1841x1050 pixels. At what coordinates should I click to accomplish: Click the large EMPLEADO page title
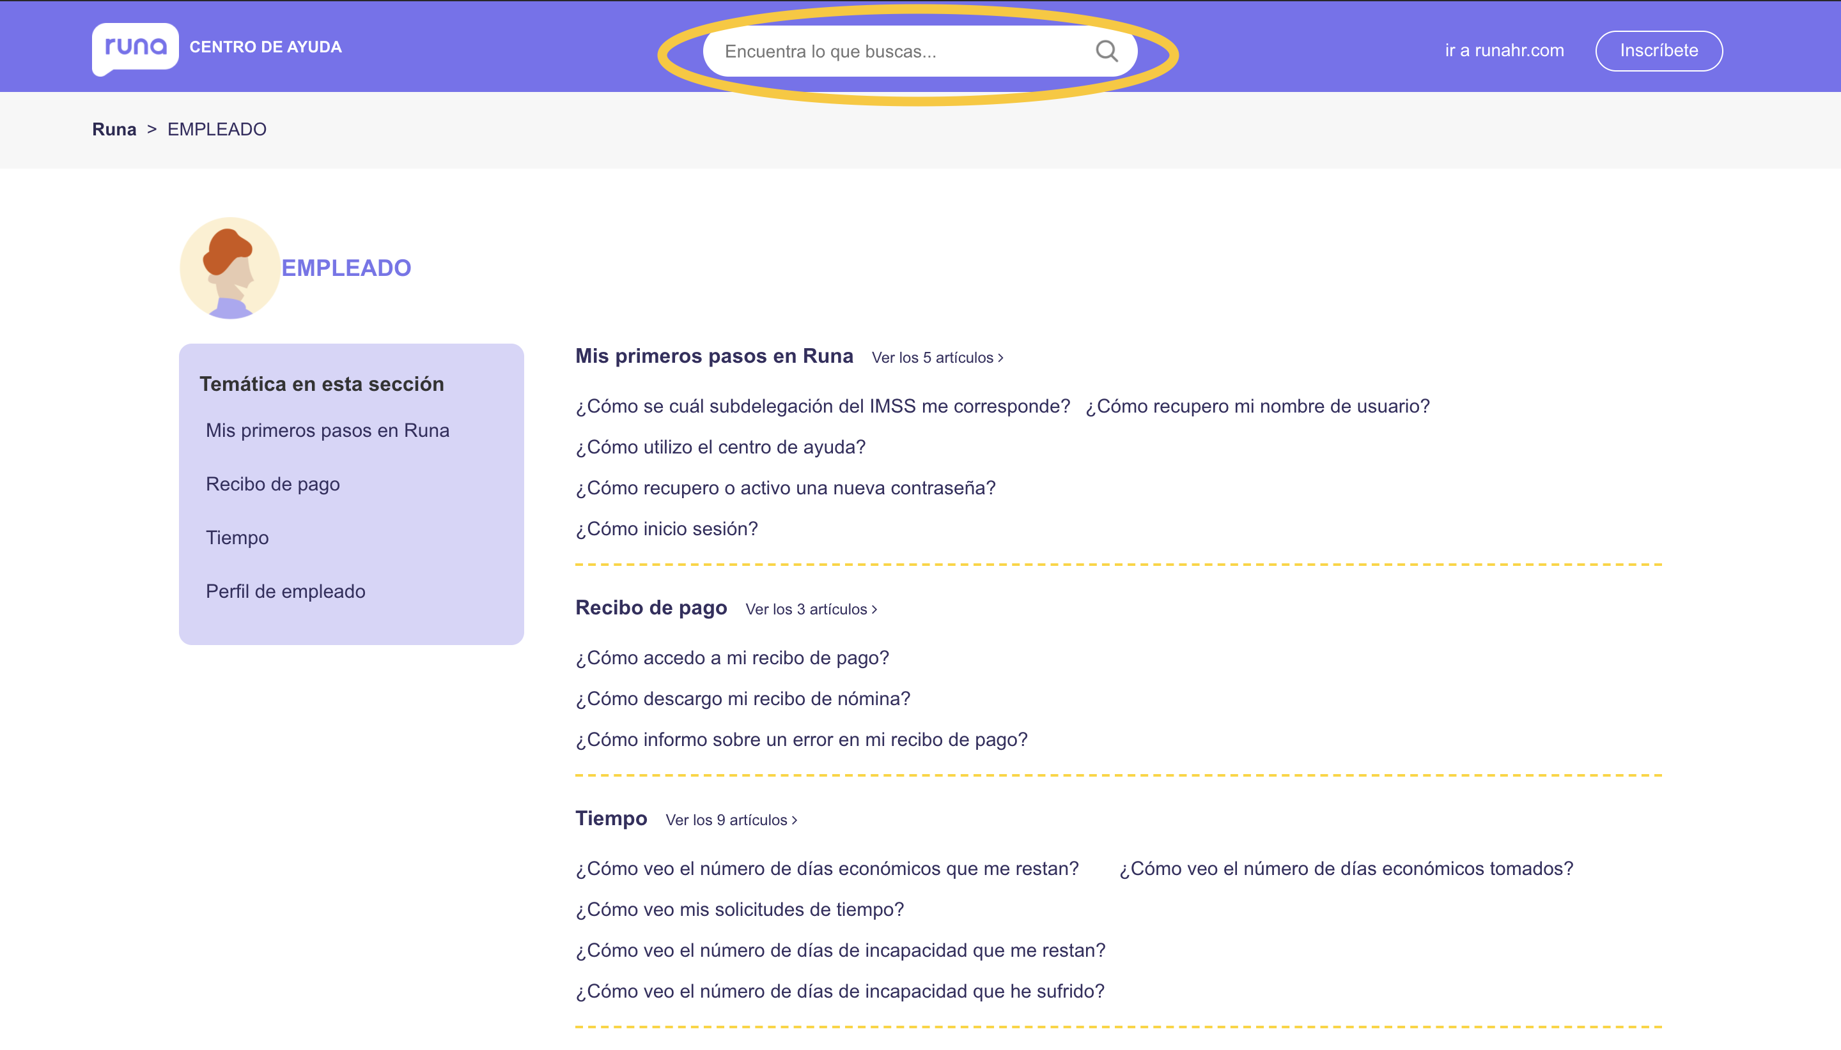coord(346,268)
